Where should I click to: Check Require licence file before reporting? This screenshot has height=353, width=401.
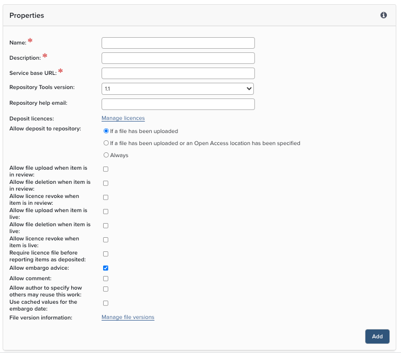pos(106,254)
